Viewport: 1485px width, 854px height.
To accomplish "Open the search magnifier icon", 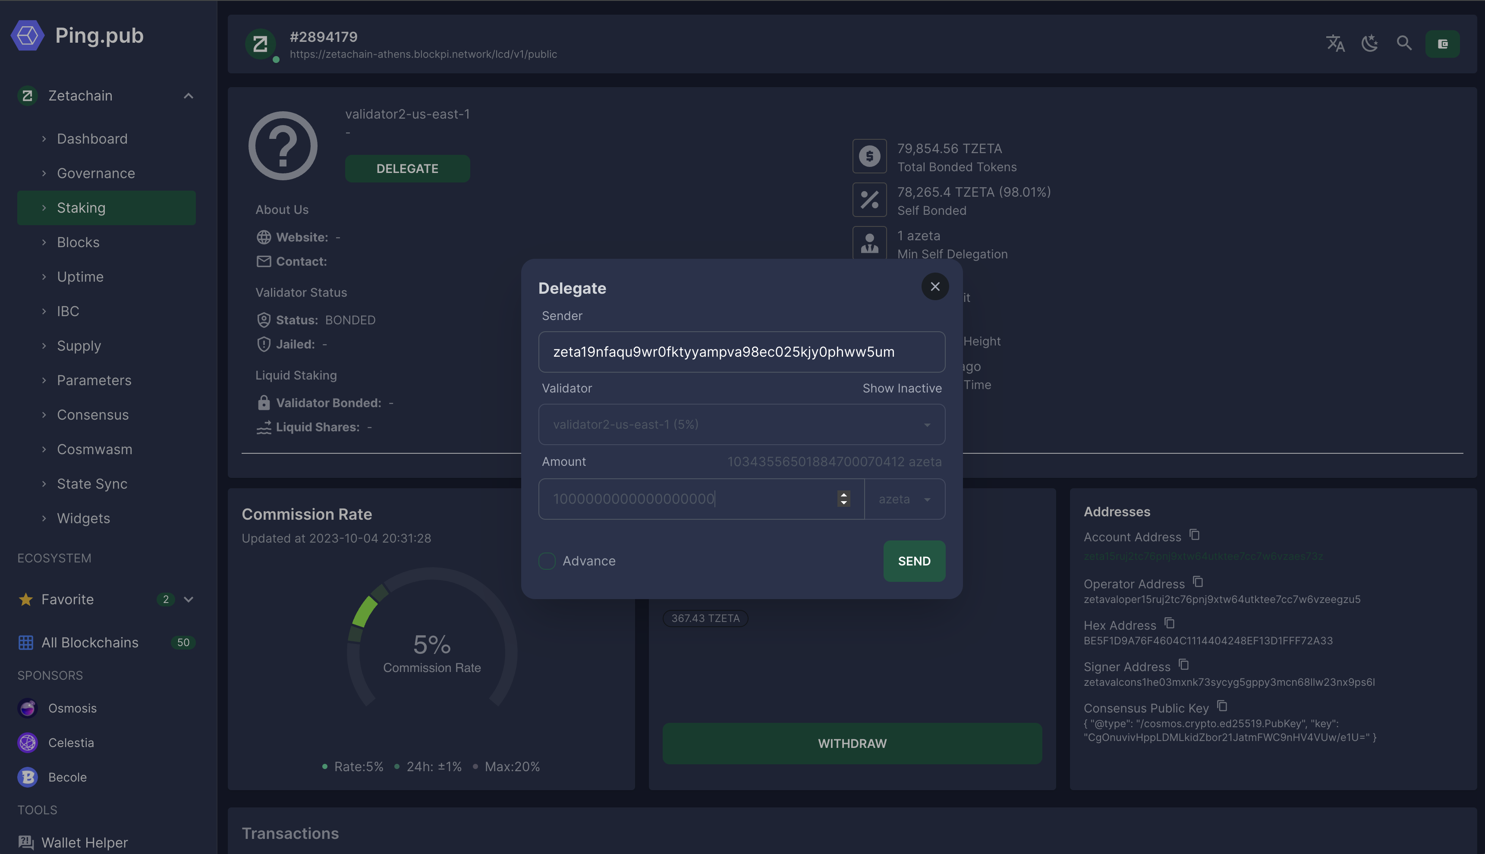I will click(1403, 44).
